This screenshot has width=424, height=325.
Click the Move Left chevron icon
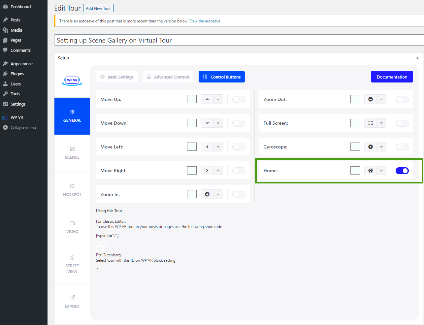207,147
